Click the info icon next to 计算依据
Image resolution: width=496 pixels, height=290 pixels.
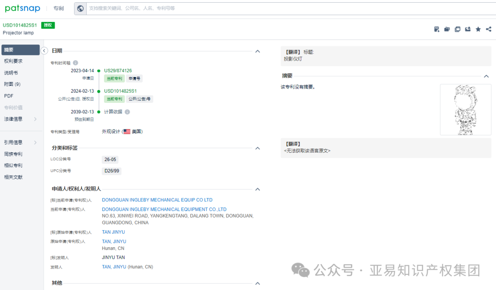click(127, 112)
